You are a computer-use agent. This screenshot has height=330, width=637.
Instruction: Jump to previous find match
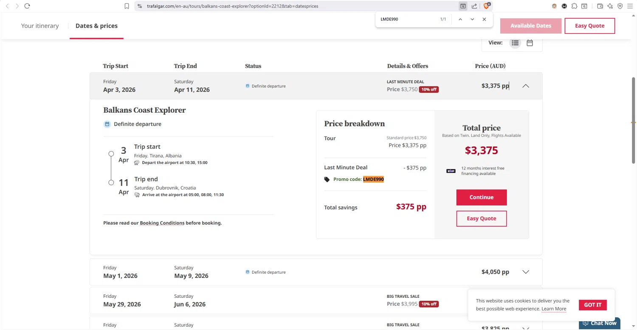click(x=460, y=19)
